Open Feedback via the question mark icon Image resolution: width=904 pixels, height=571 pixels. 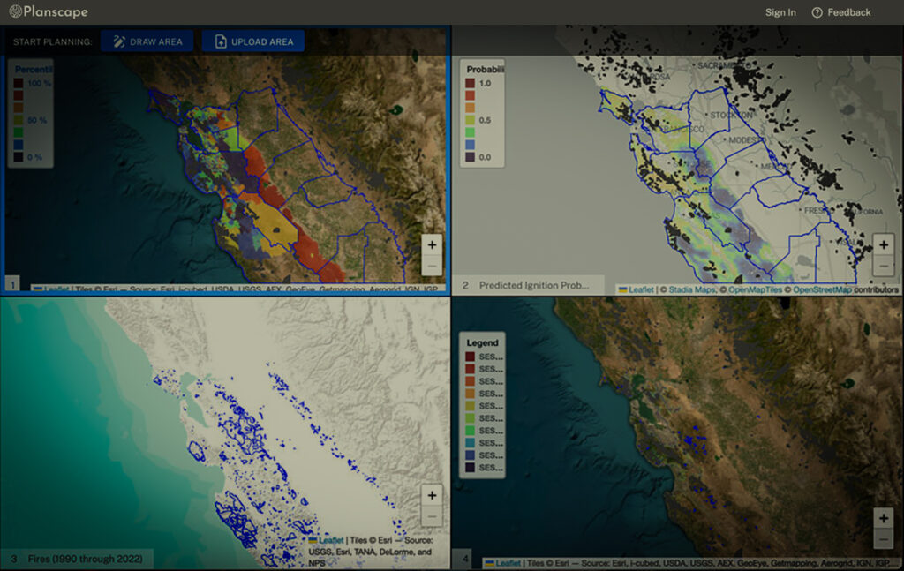(x=815, y=12)
